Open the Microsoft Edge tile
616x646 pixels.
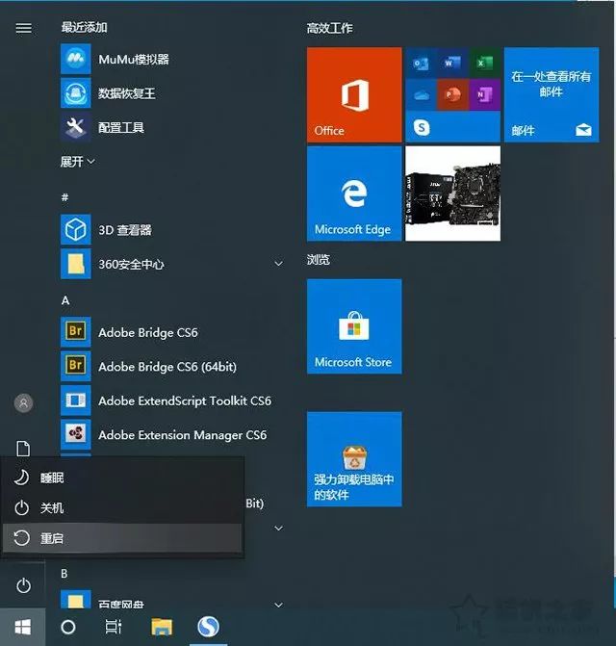pyautogui.click(x=353, y=194)
